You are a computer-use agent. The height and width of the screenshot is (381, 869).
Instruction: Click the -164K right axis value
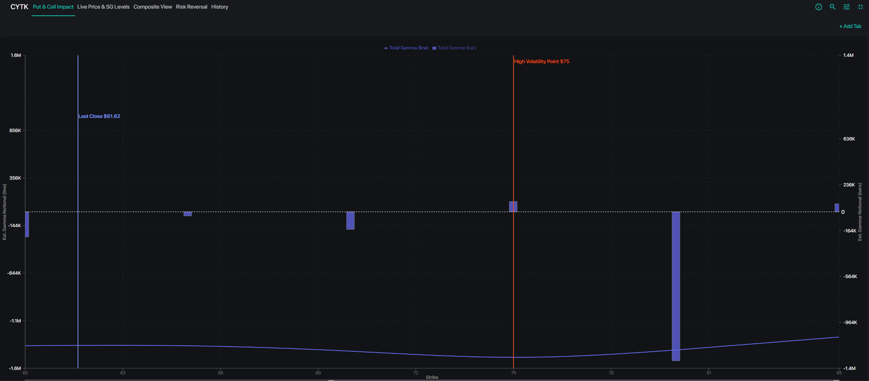(x=850, y=231)
